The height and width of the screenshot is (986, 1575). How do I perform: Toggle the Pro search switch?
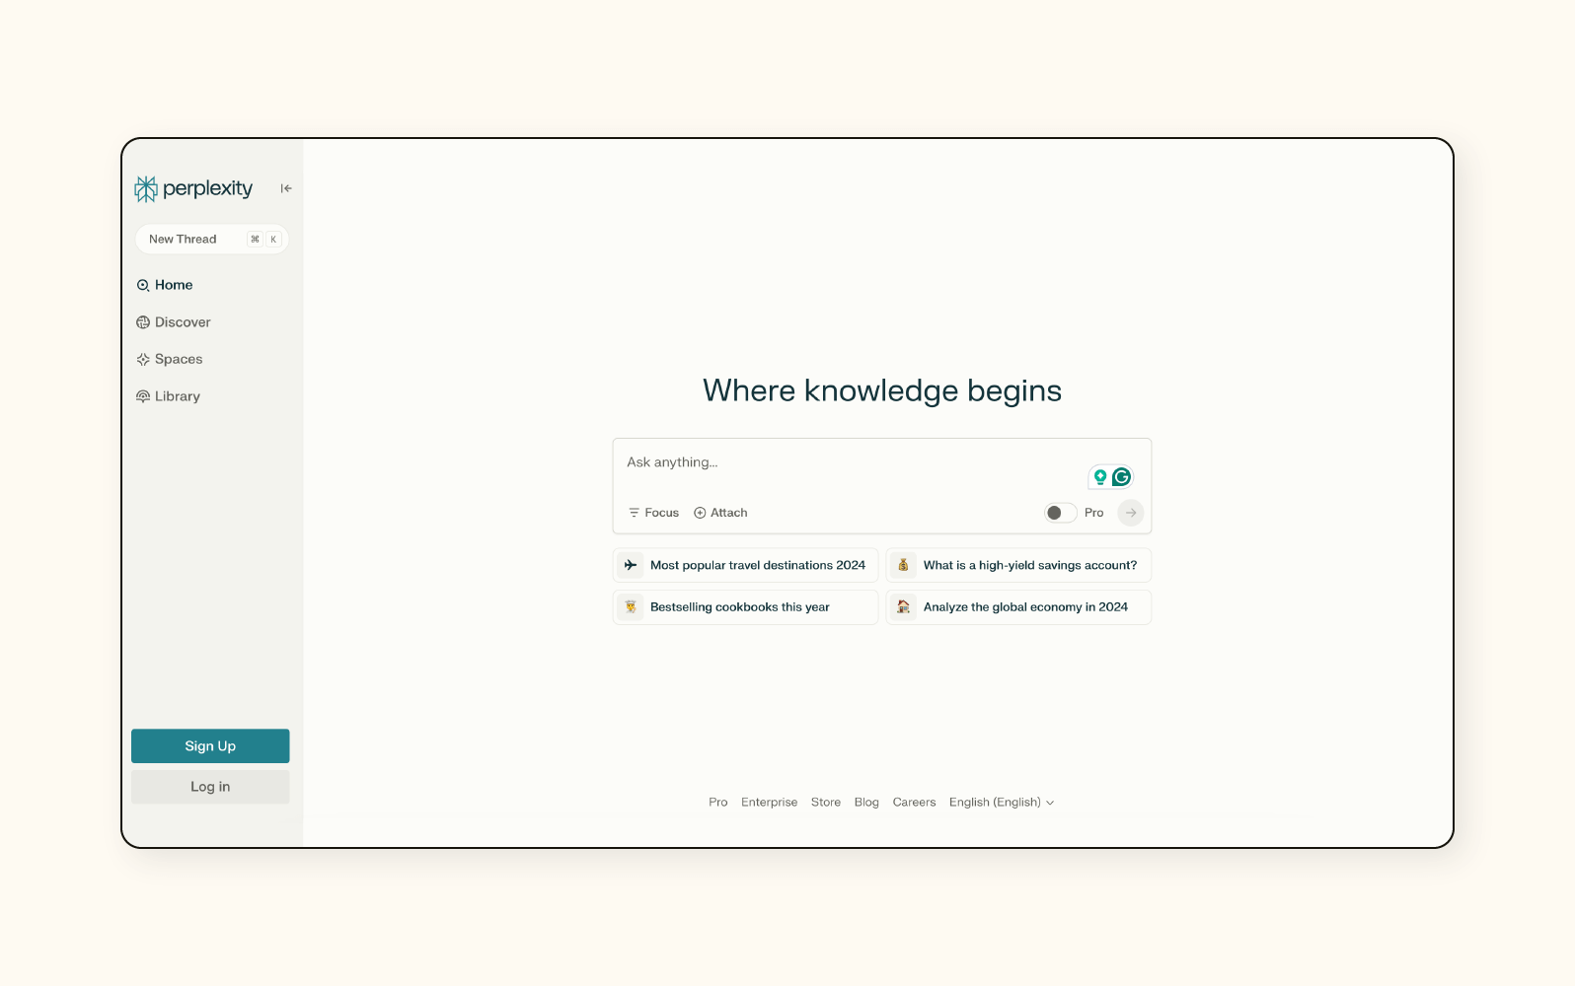1061,513
